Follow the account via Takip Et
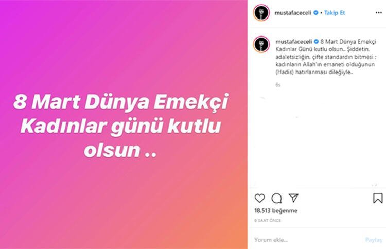Viewport: 386px width, 249px height. click(x=335, y=13)
